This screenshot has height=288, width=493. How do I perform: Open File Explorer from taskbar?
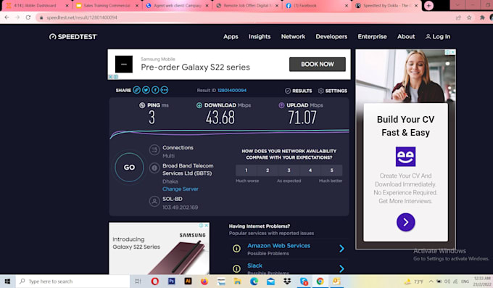pos(237,281)
